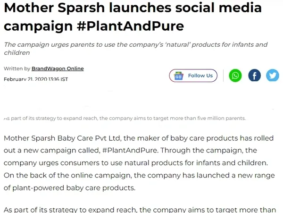Click #PlantAndPure inside the first paragraph

[x=130, y=150]
